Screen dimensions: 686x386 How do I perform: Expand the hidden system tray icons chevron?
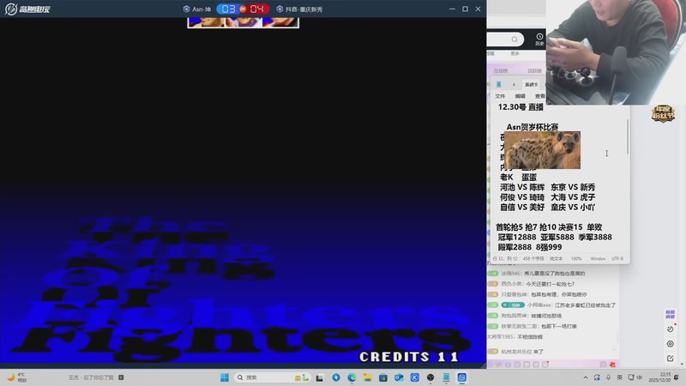[x=586, y=377]
